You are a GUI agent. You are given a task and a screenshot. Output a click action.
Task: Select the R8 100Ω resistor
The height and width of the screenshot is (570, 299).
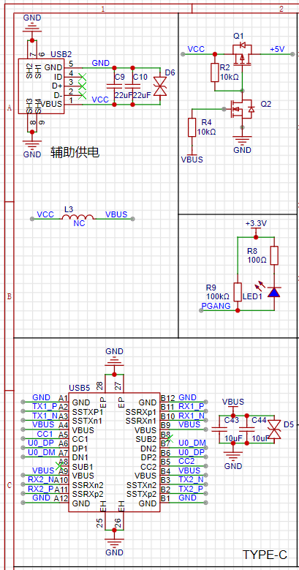[x=274, y=255]
